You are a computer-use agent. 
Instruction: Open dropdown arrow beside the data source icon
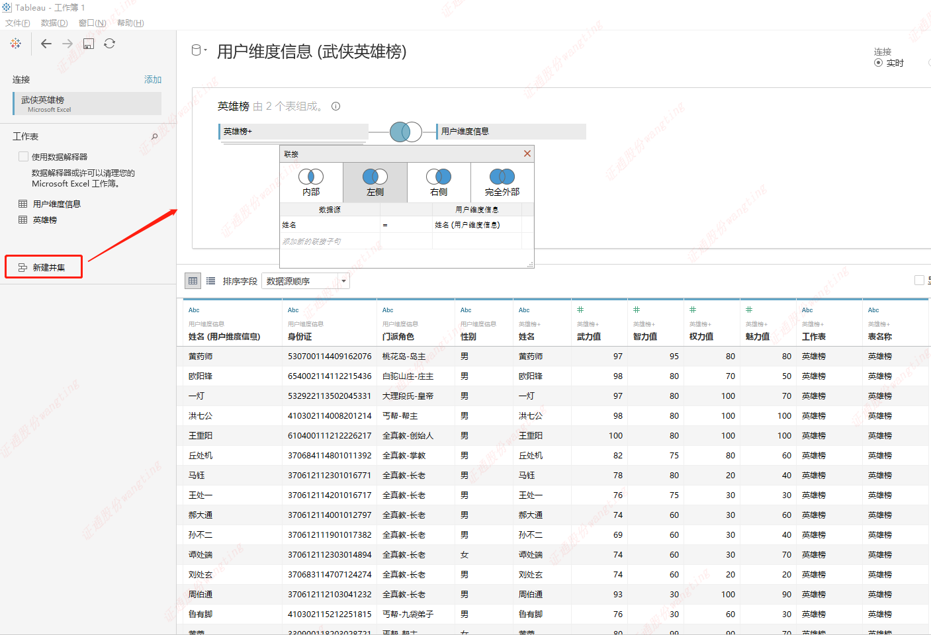point(206,50)
